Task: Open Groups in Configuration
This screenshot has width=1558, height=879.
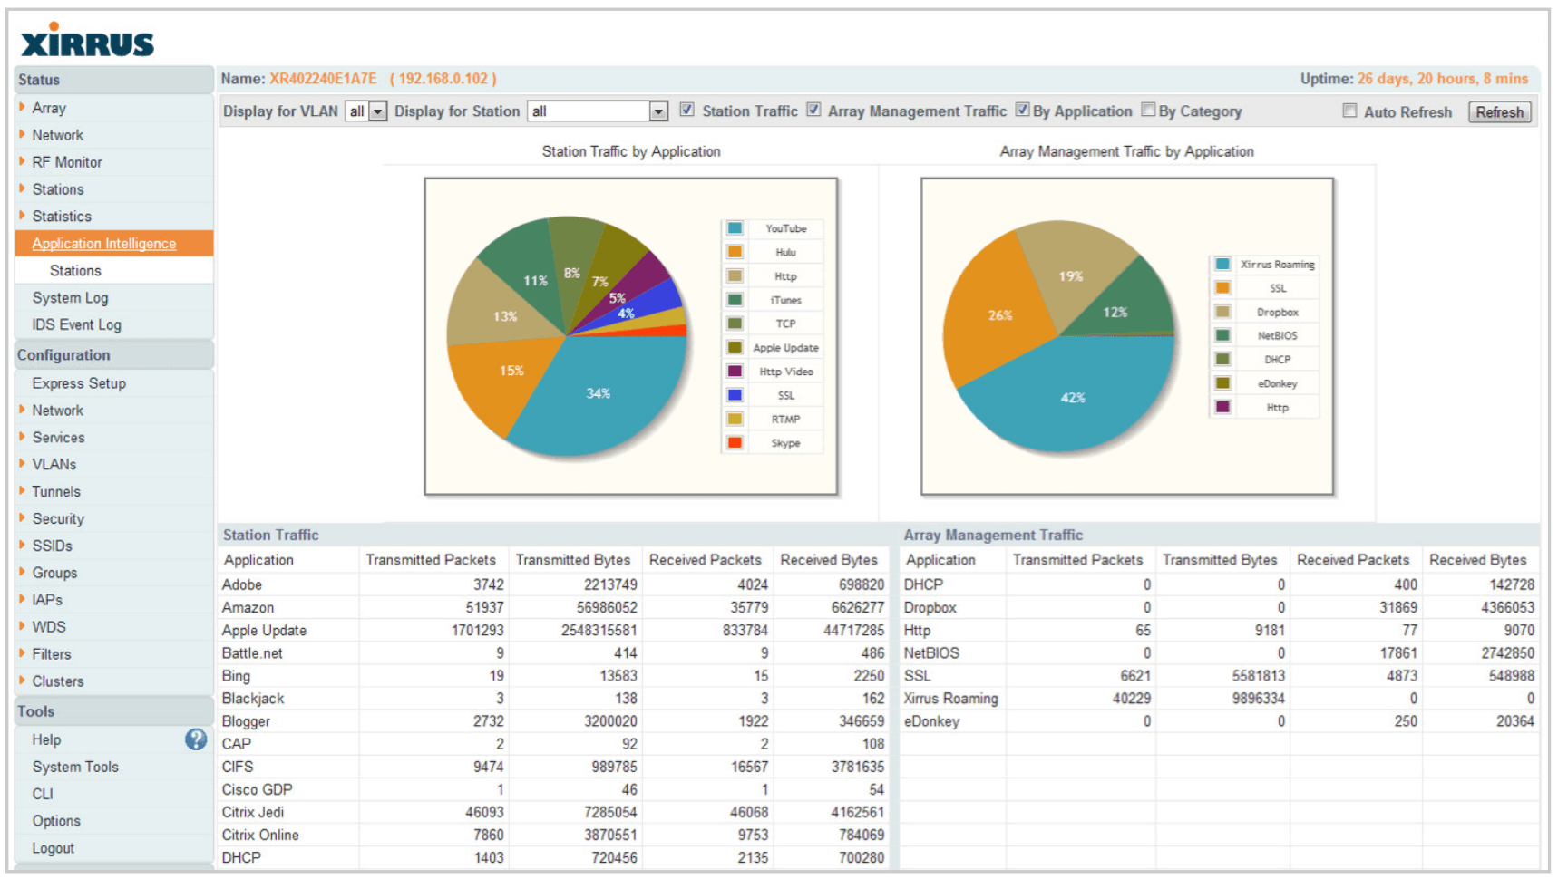Action: (54, 573)
